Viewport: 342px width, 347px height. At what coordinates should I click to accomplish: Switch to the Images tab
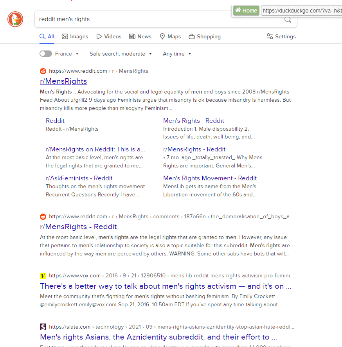75,36
